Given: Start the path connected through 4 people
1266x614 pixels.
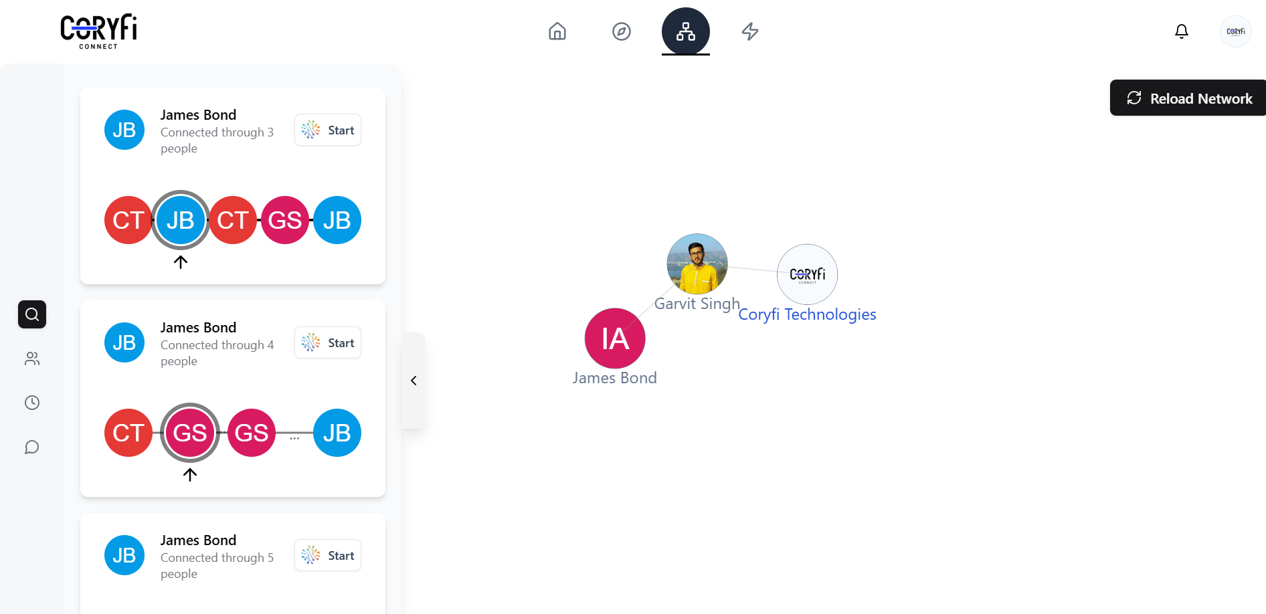Looking at the screenshot, I should [x=327, y=342].
